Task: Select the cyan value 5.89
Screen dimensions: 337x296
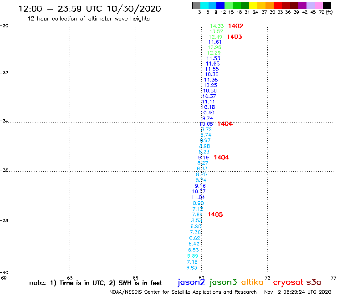Action: [193, 256]
